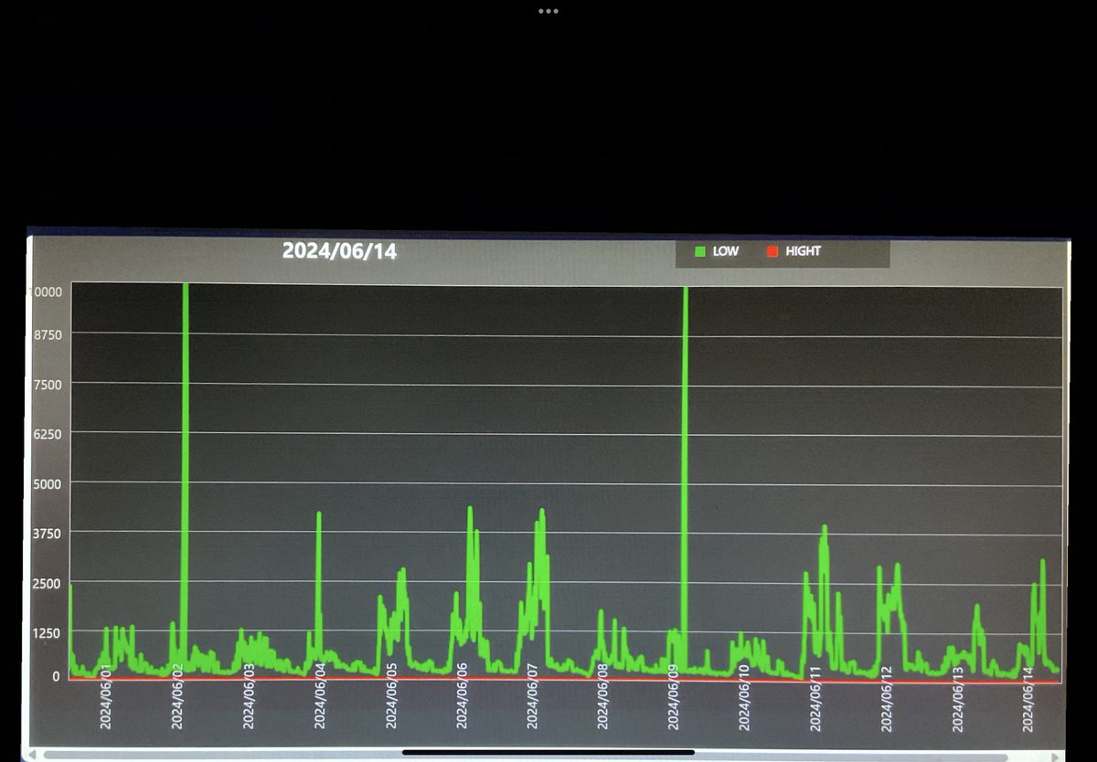The image size is (1097, 762).
Task: Select the chart title 2024/06/14
Action: (x=339, y=251)
